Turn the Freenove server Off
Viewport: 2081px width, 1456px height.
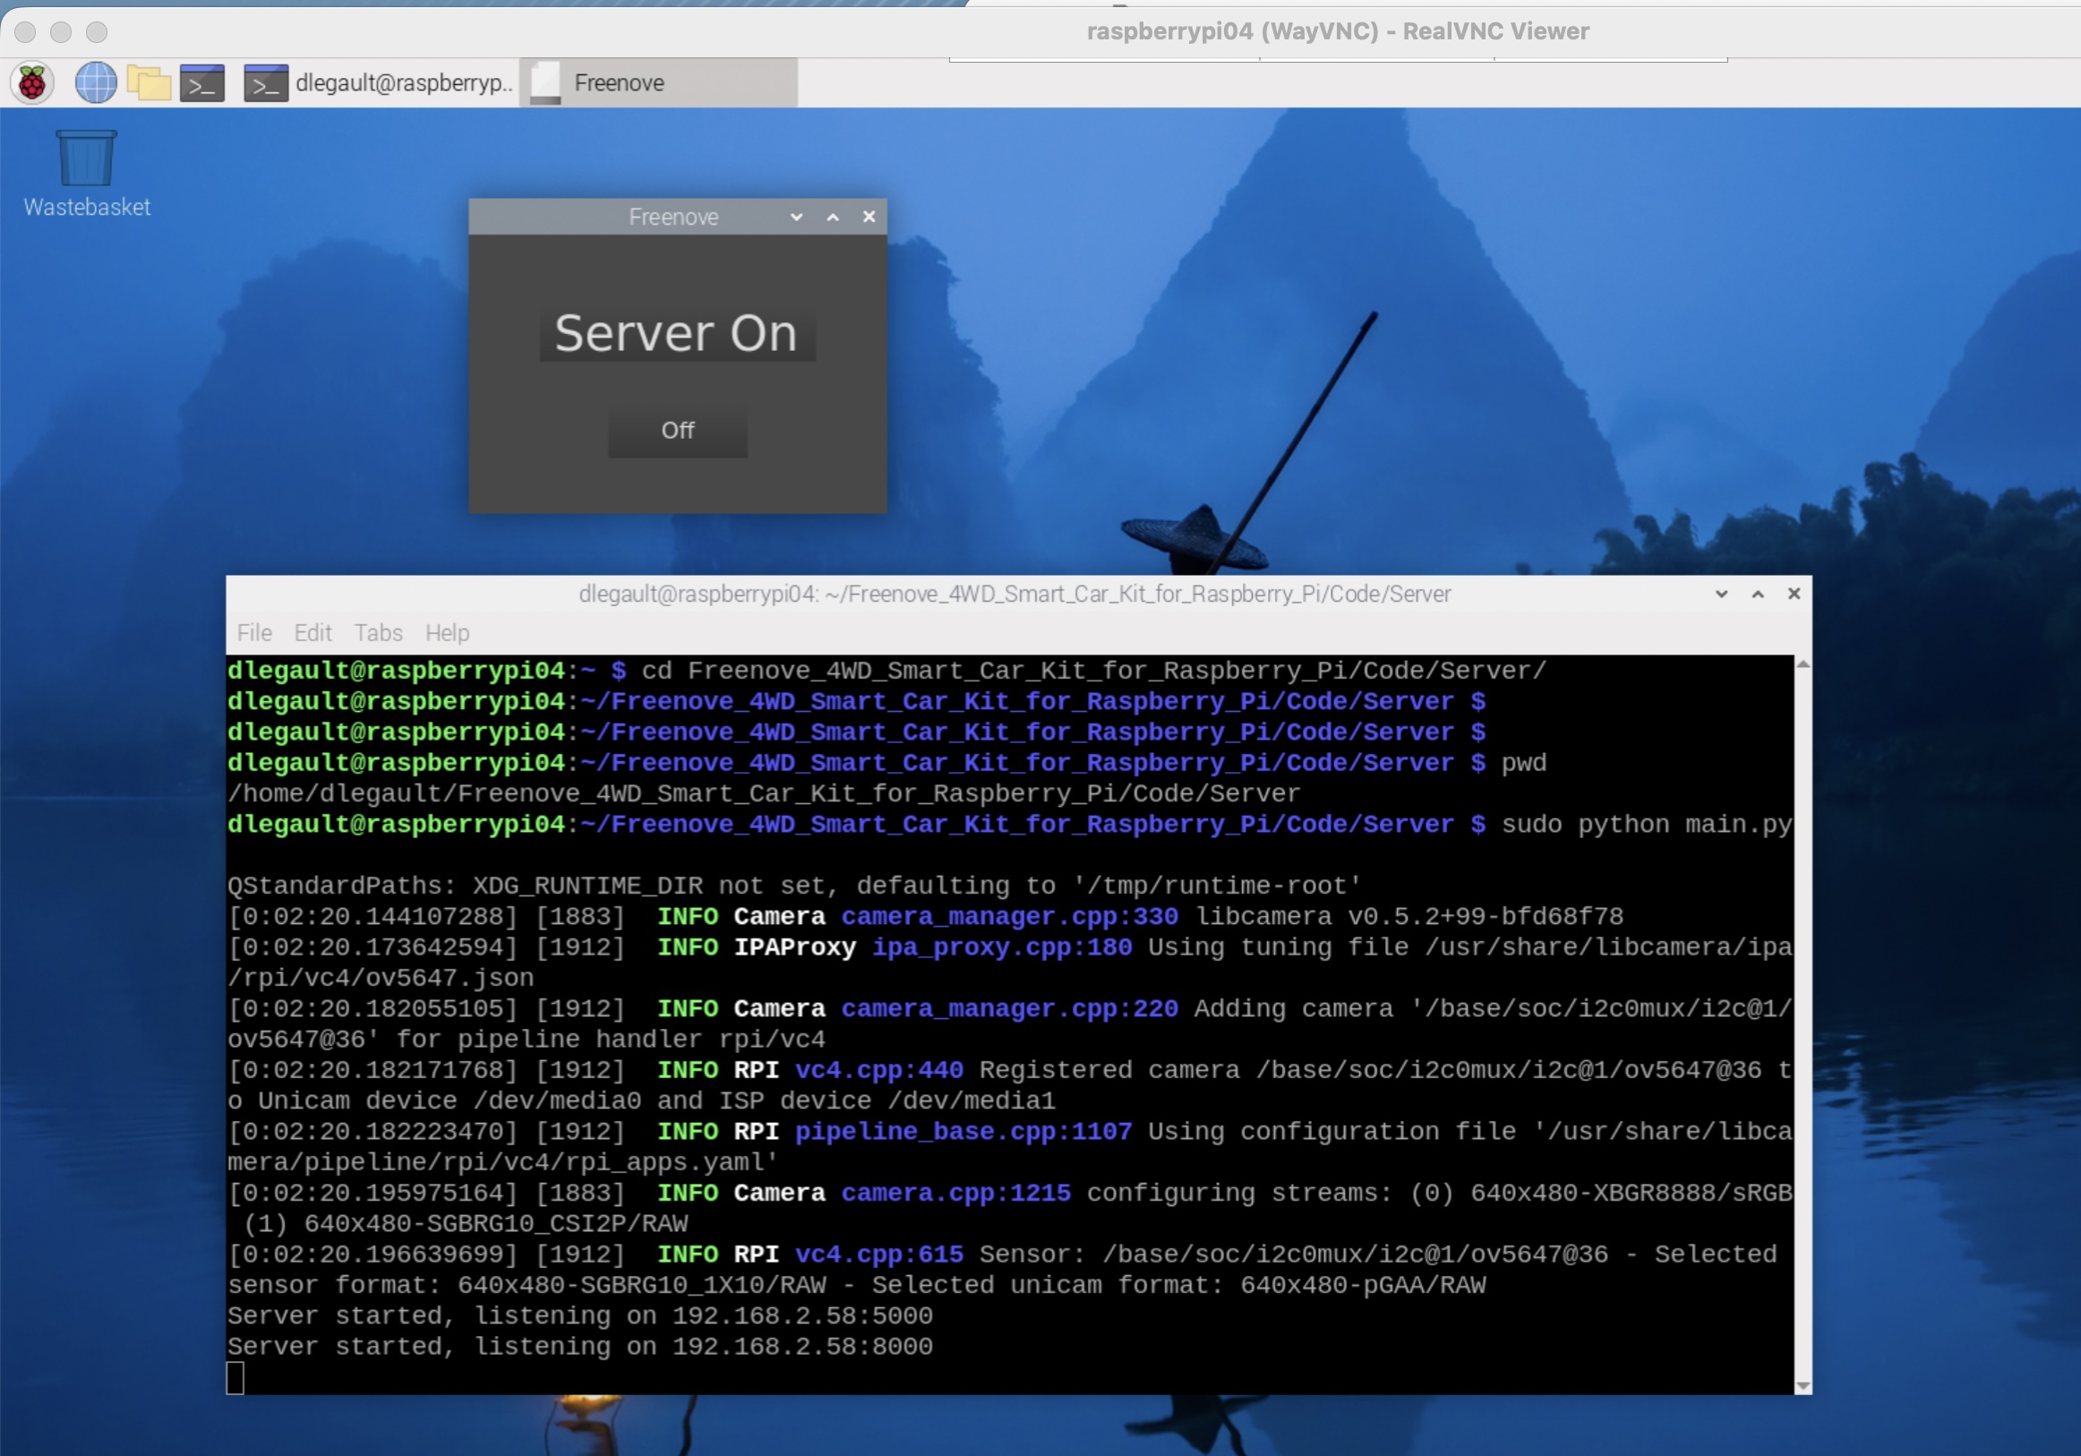pos(676,431)
